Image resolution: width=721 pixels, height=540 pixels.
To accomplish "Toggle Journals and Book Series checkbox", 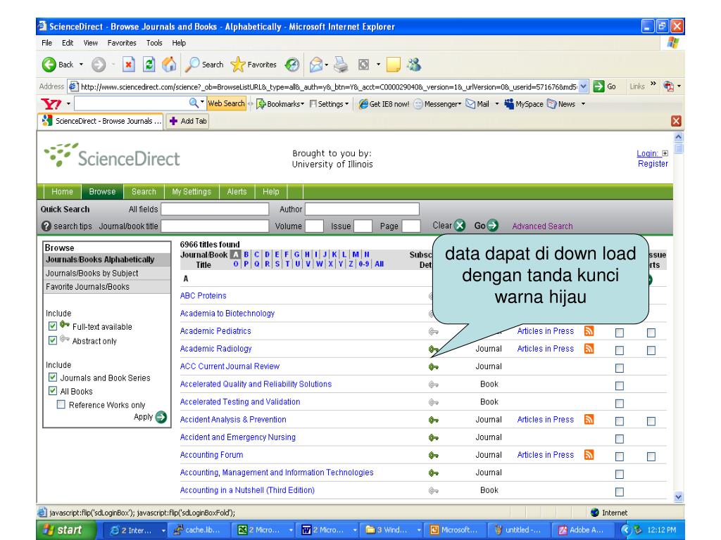I will coord(52,378).
